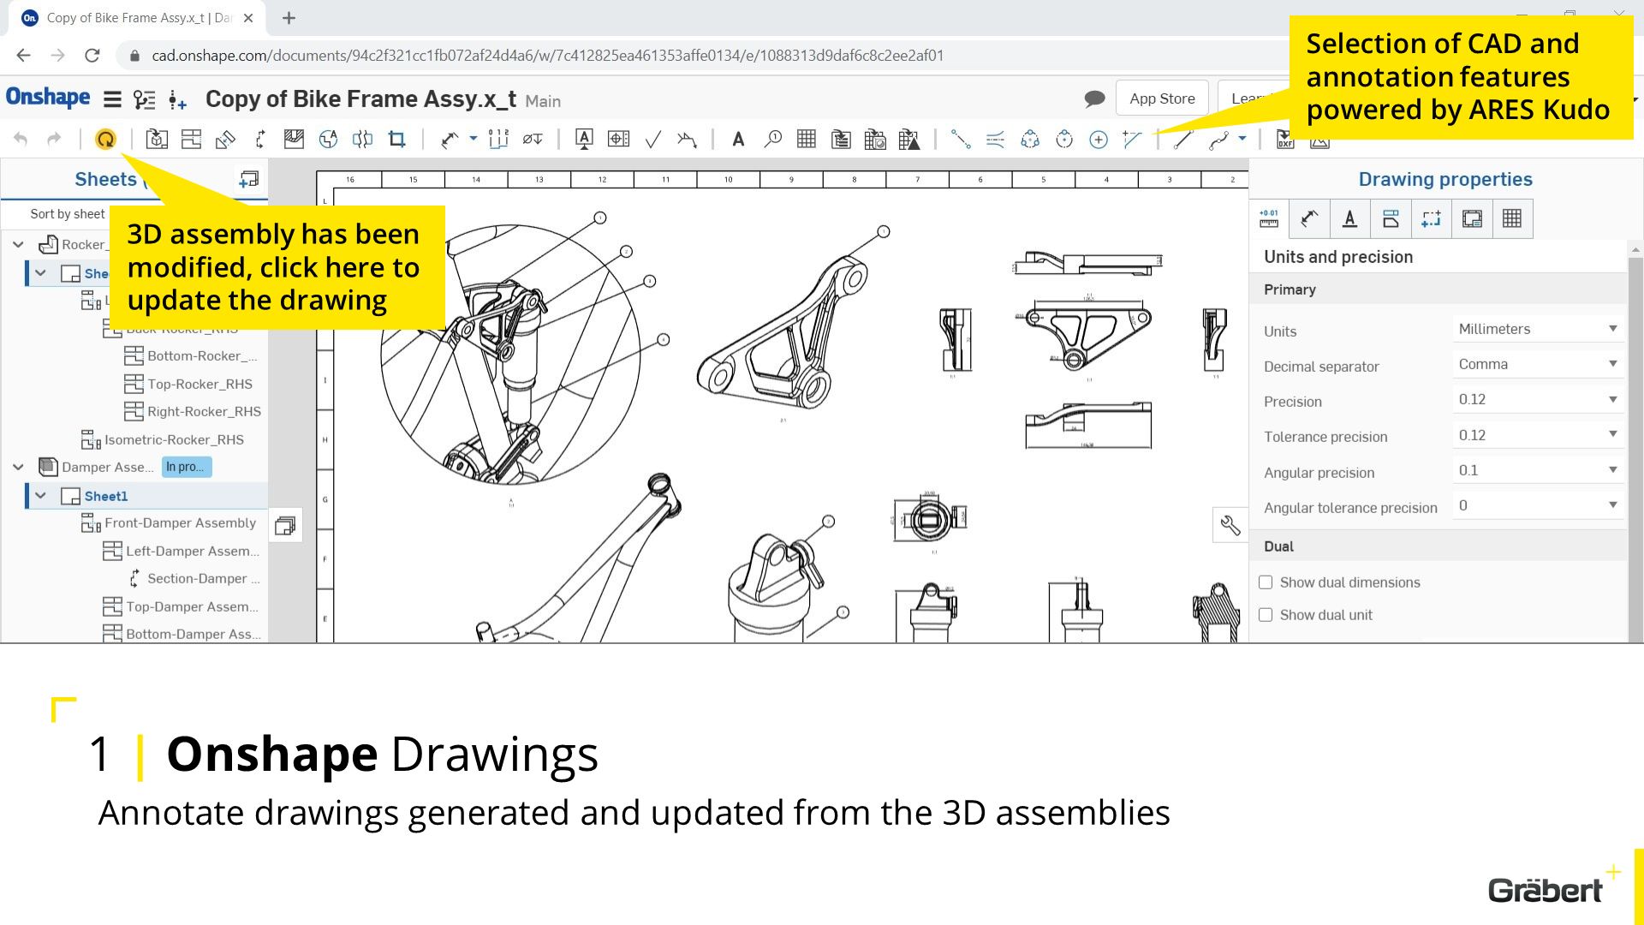Insert a table with grid icon
The height and width of the screenshot is (925, 1644).
(x=807, y=139)
